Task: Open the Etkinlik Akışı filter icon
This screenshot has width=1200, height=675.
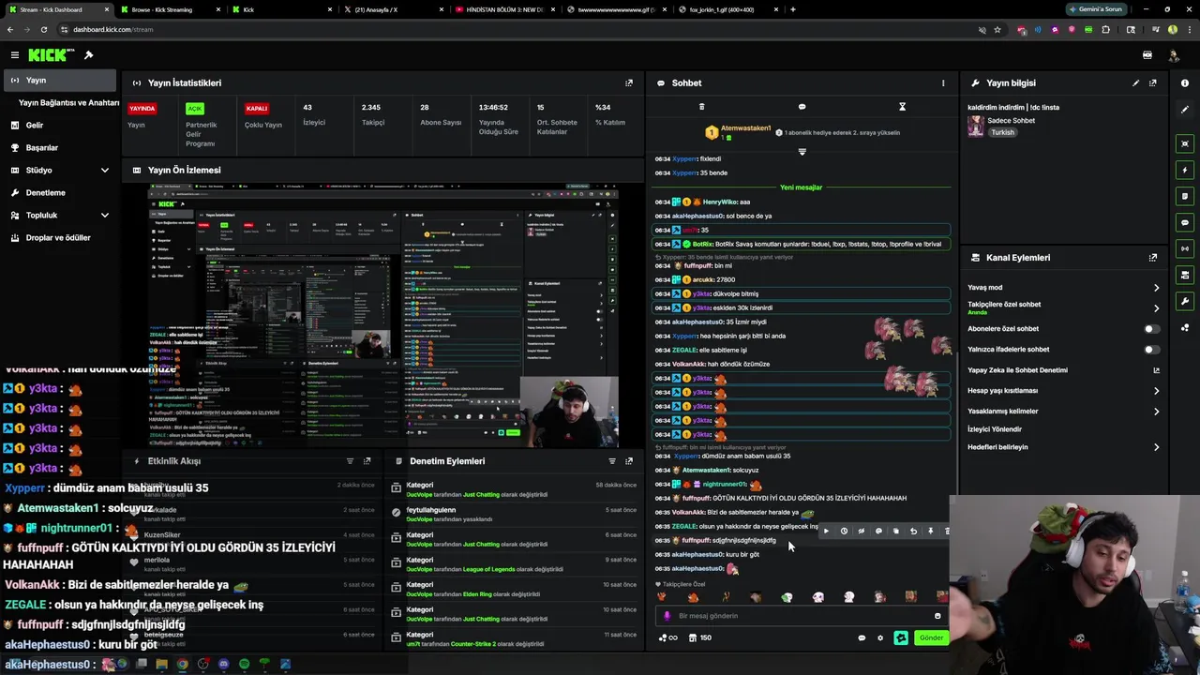Action: click(x=350, y=460)
